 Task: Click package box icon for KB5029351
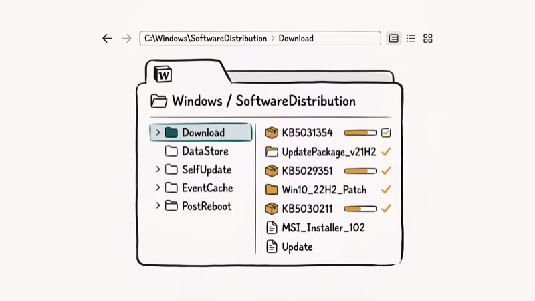tap(272, 171)
